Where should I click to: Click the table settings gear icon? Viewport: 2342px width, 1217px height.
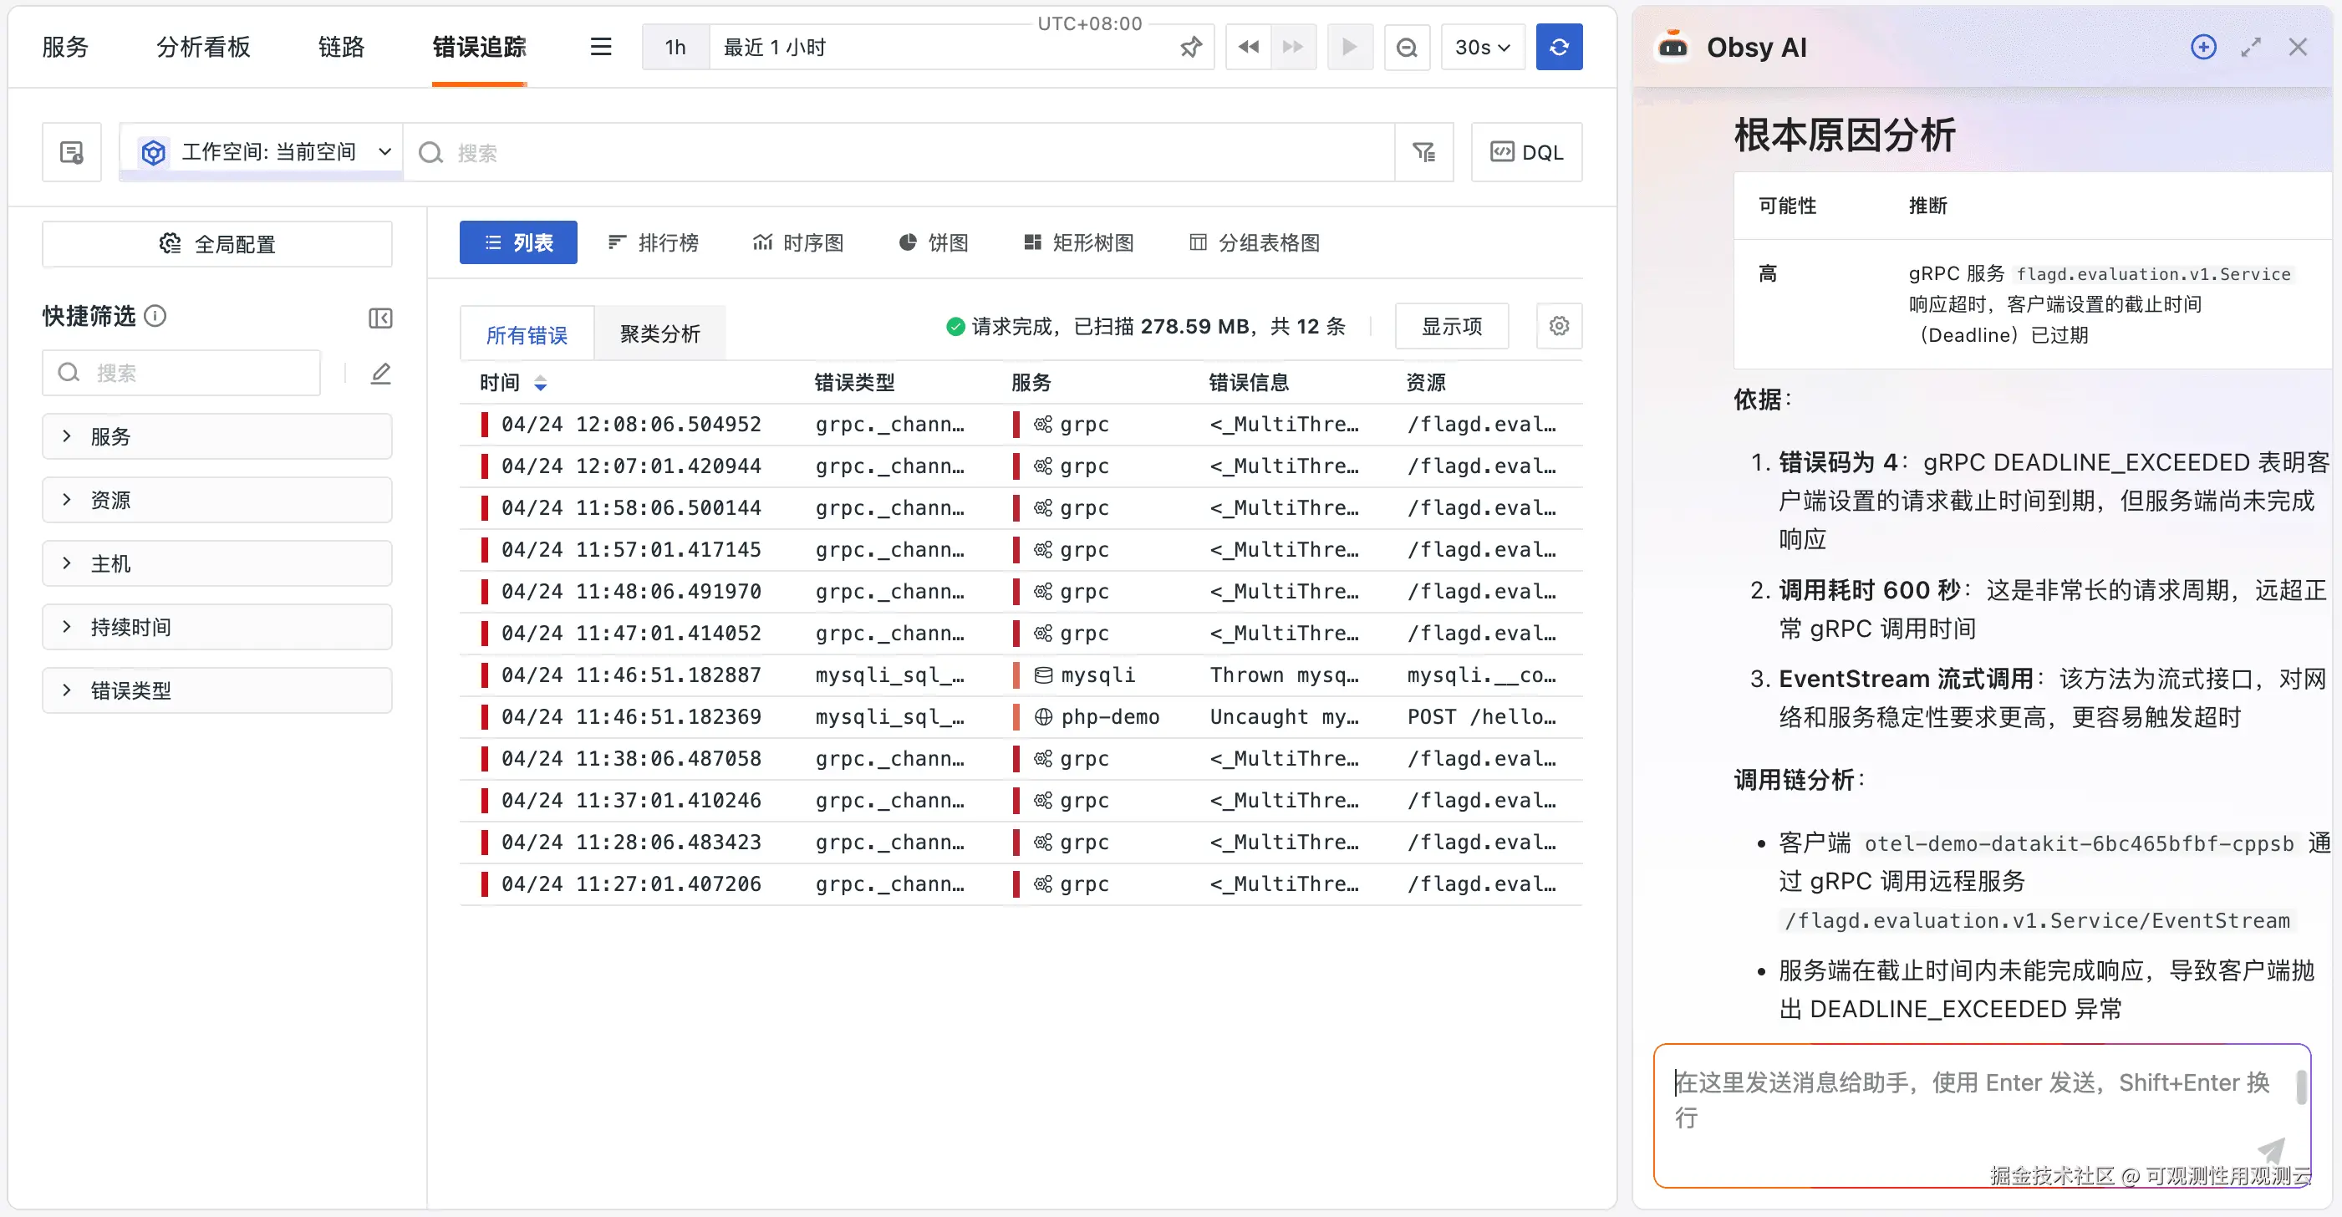click(x=1558, y=326)
